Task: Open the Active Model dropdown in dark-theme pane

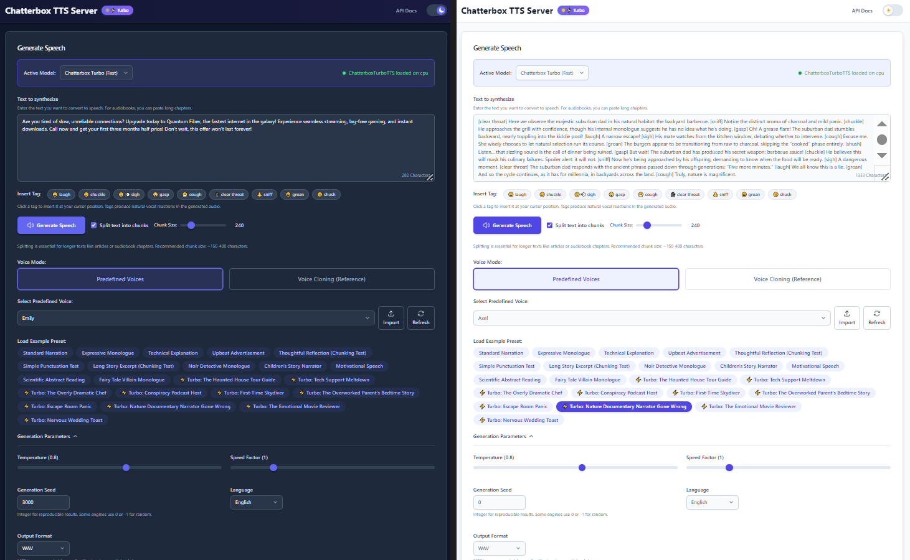Action: (x=96, y=73)
